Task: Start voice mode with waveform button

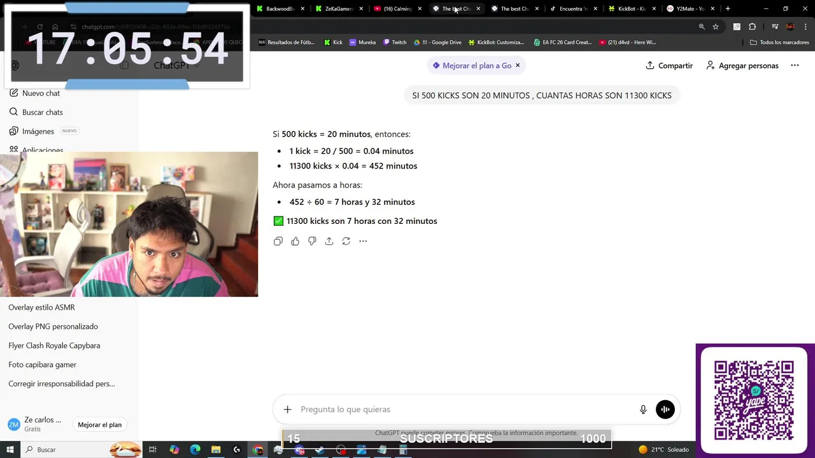Action: click(665, 410)
